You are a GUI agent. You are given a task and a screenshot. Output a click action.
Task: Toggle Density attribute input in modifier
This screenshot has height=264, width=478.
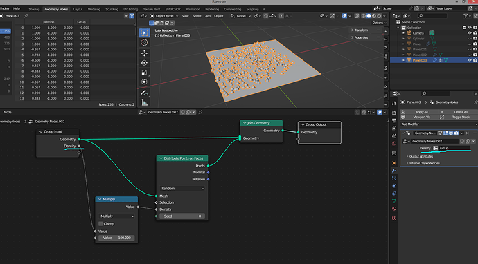[435, 148]
